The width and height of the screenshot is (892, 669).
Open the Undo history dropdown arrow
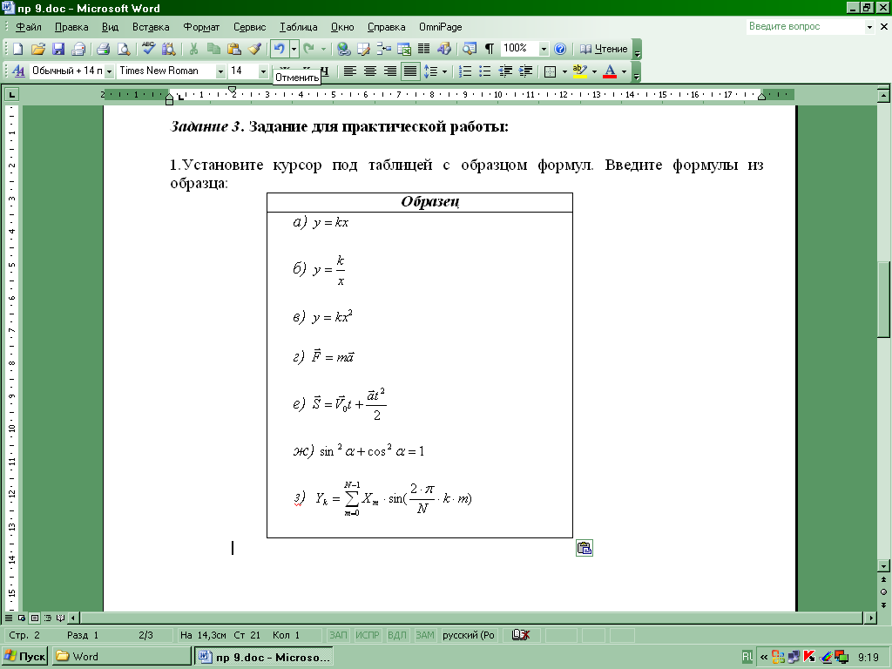click(x=294, y=49)
